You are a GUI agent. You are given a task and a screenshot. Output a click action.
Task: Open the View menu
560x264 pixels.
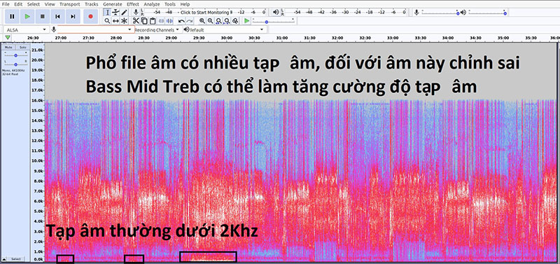(50, 4)
